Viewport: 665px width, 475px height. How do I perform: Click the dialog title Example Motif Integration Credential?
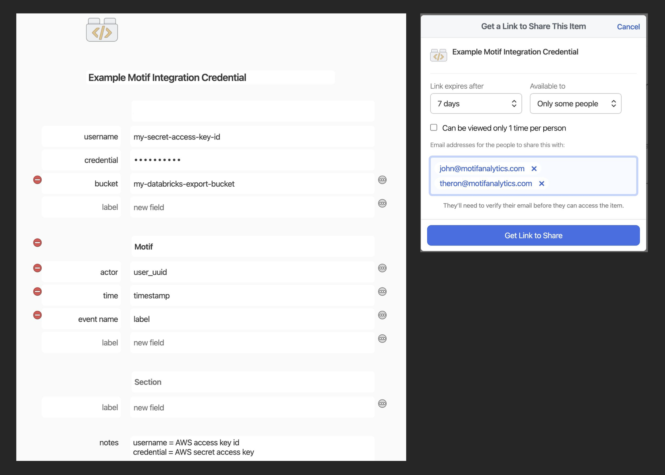515,52
